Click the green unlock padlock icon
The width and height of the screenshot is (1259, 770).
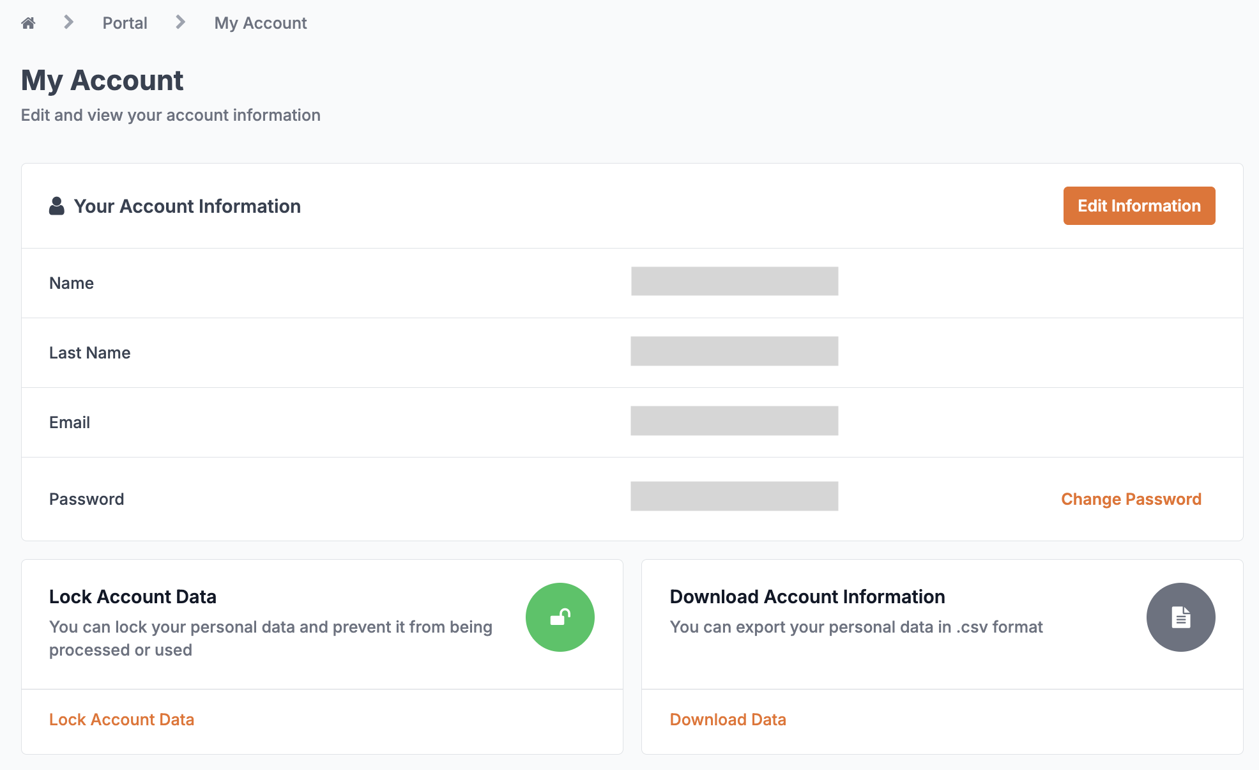560,617
